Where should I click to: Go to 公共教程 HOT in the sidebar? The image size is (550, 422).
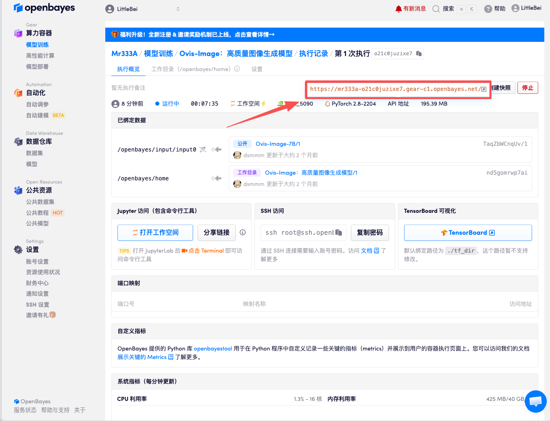coord(45,213)
